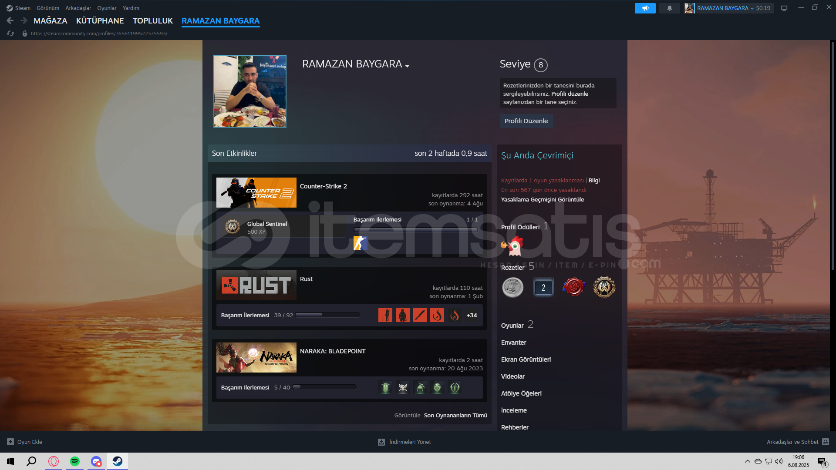Open the fourth Rust achievement icon

point(437,315)
